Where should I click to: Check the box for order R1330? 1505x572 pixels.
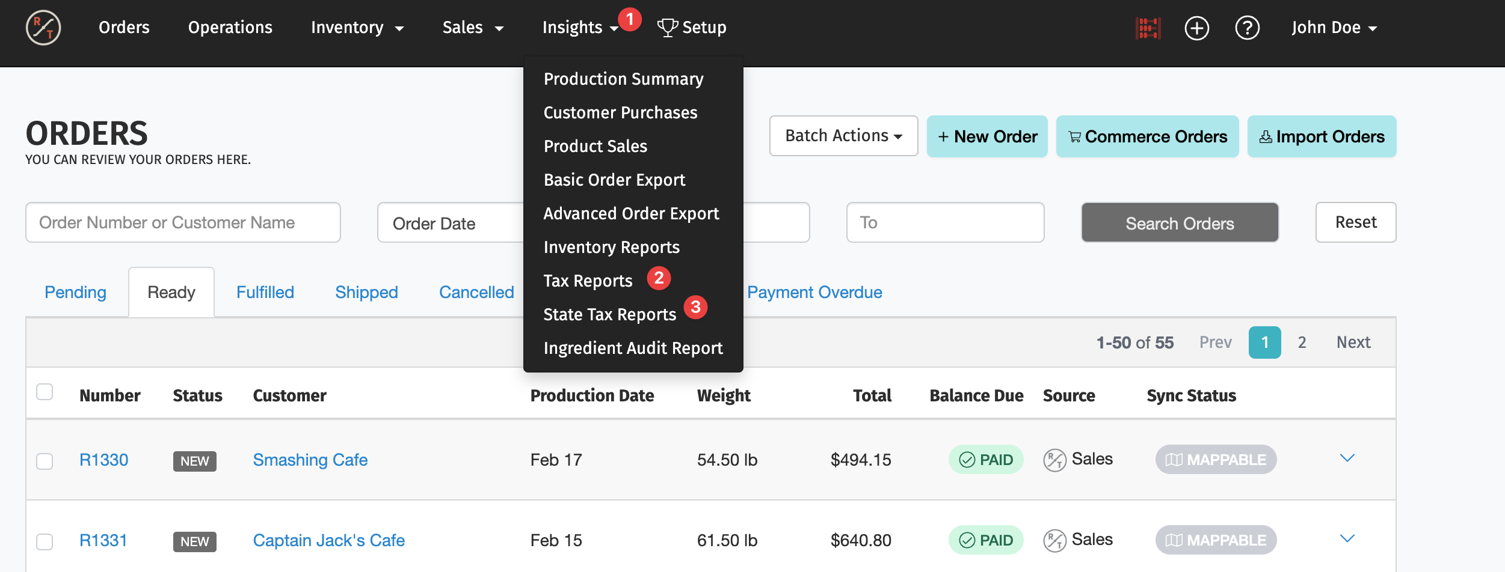pos(45,461)
